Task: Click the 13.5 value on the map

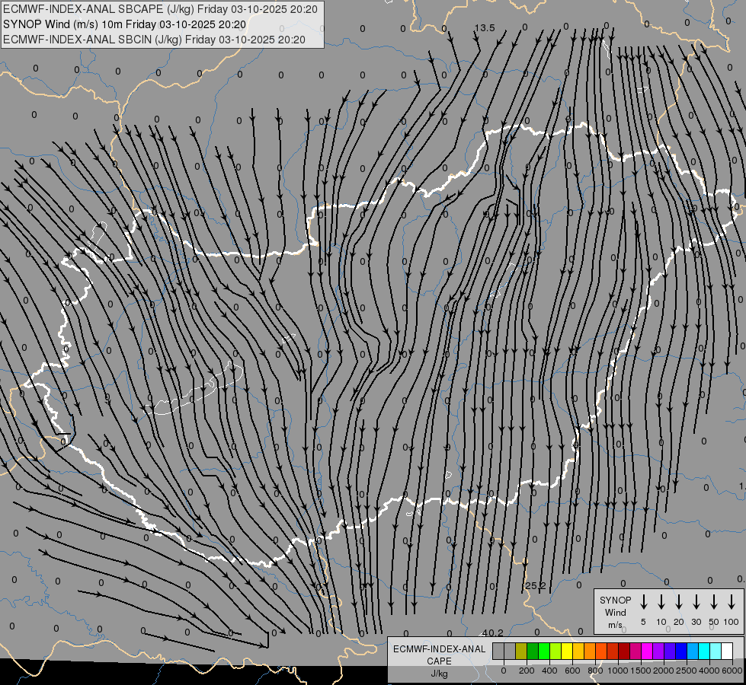Action: click(485, 28)
